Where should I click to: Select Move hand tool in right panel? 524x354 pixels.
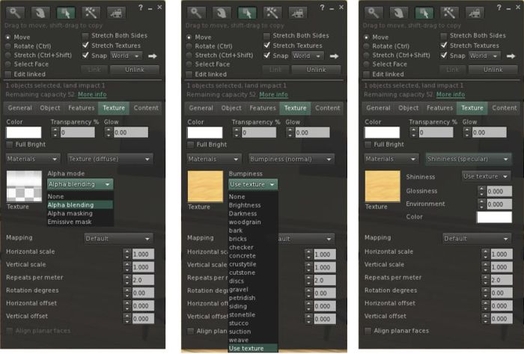[x=399, y=13]
